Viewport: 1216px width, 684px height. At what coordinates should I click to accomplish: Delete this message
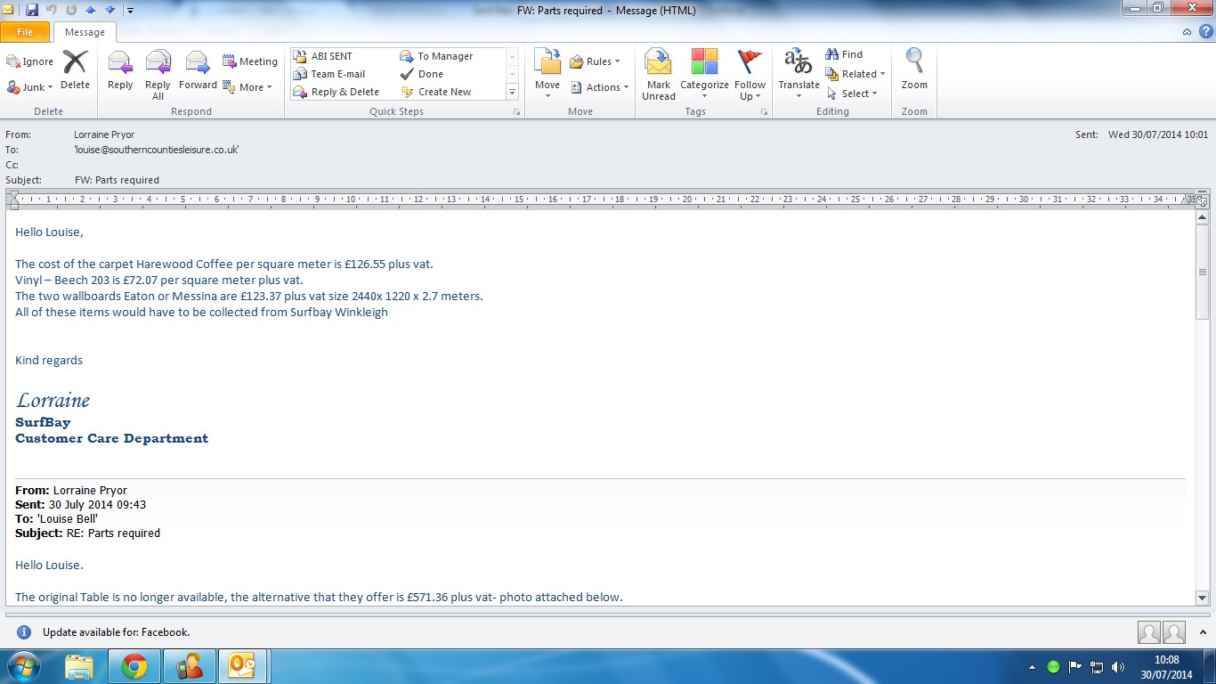tap(75, 71)
